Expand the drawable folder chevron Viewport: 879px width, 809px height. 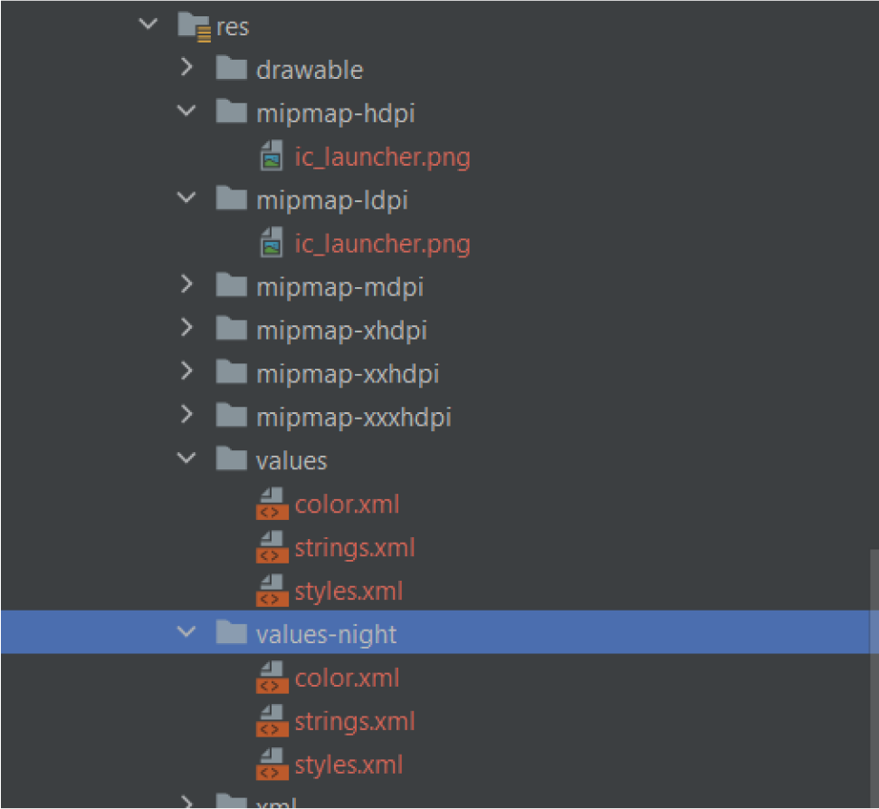pos(186,67)
